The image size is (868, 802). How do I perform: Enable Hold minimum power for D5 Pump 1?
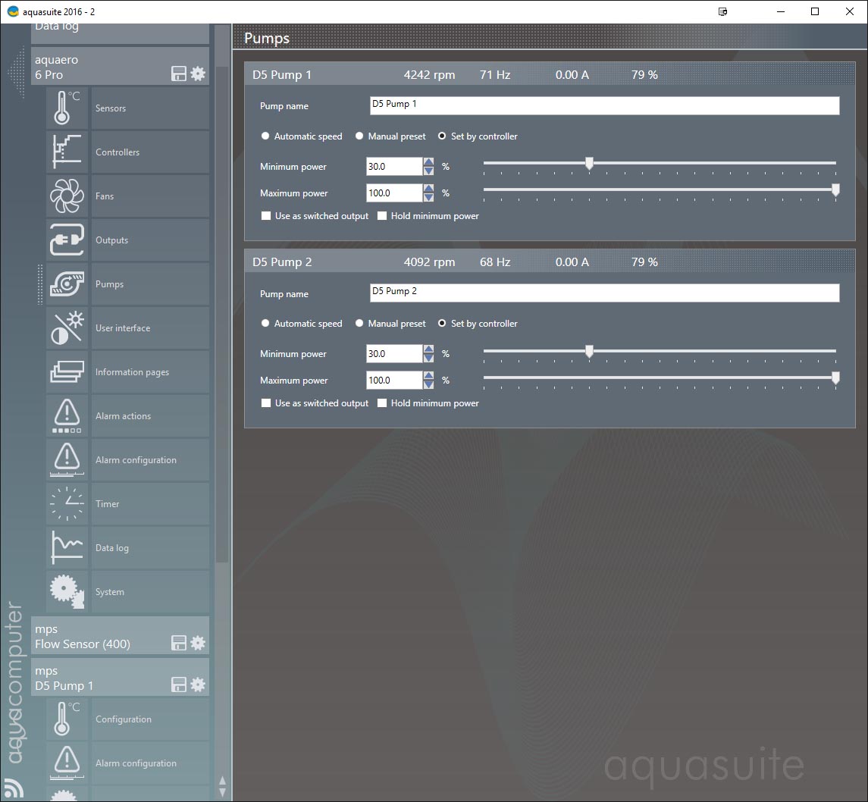(383, 216)
